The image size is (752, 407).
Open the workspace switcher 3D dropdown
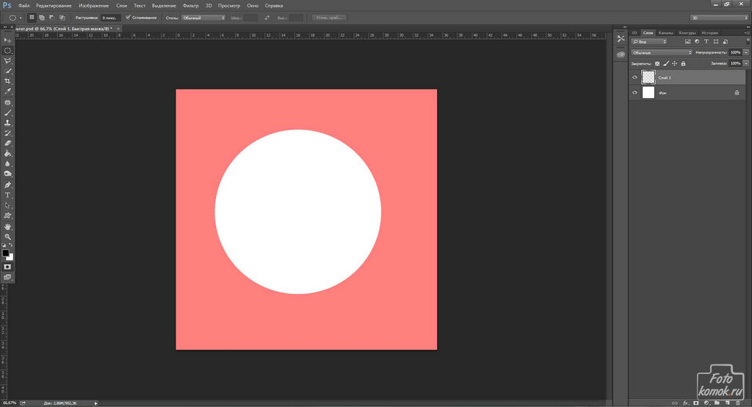(x=719, y=18)
